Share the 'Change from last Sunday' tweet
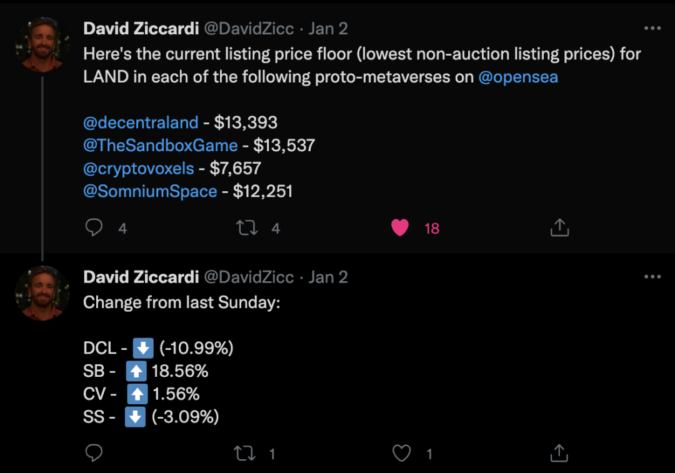This screenshot has height=473, width=675. click(559, 454)
